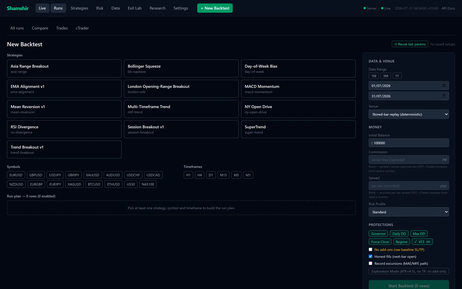Select MACD Momentum strategy card
This screenshot has height=289, width=462.
tap(298, 89)
